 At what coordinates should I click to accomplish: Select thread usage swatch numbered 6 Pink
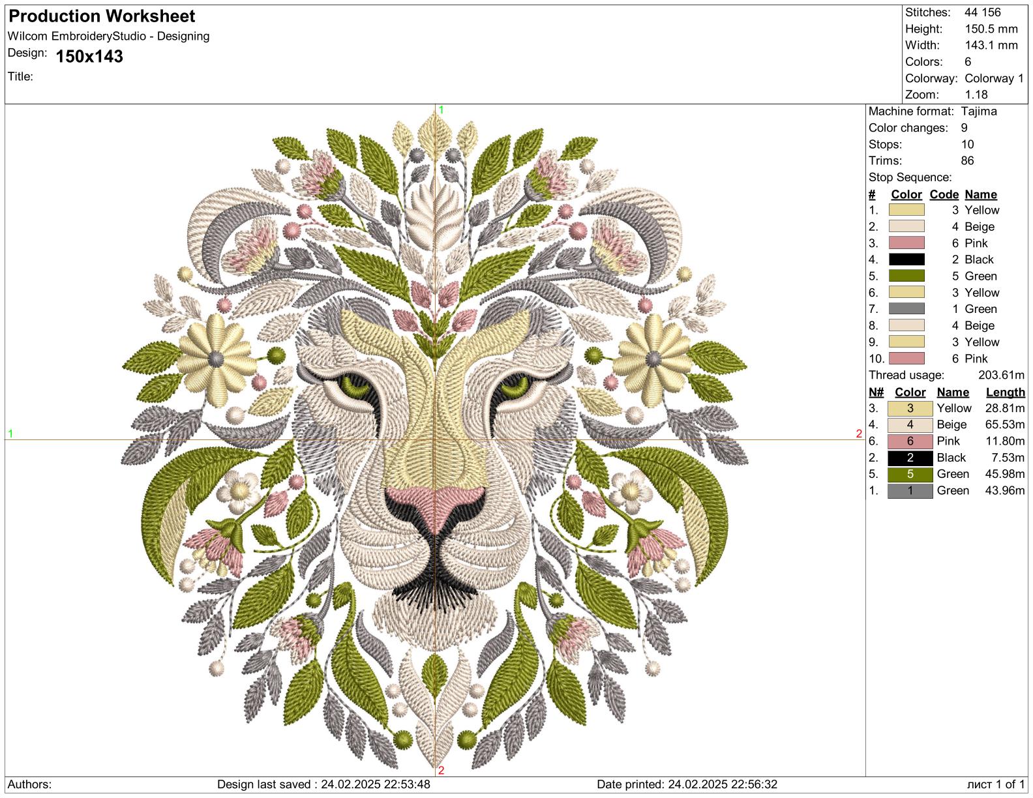point(910,441)
